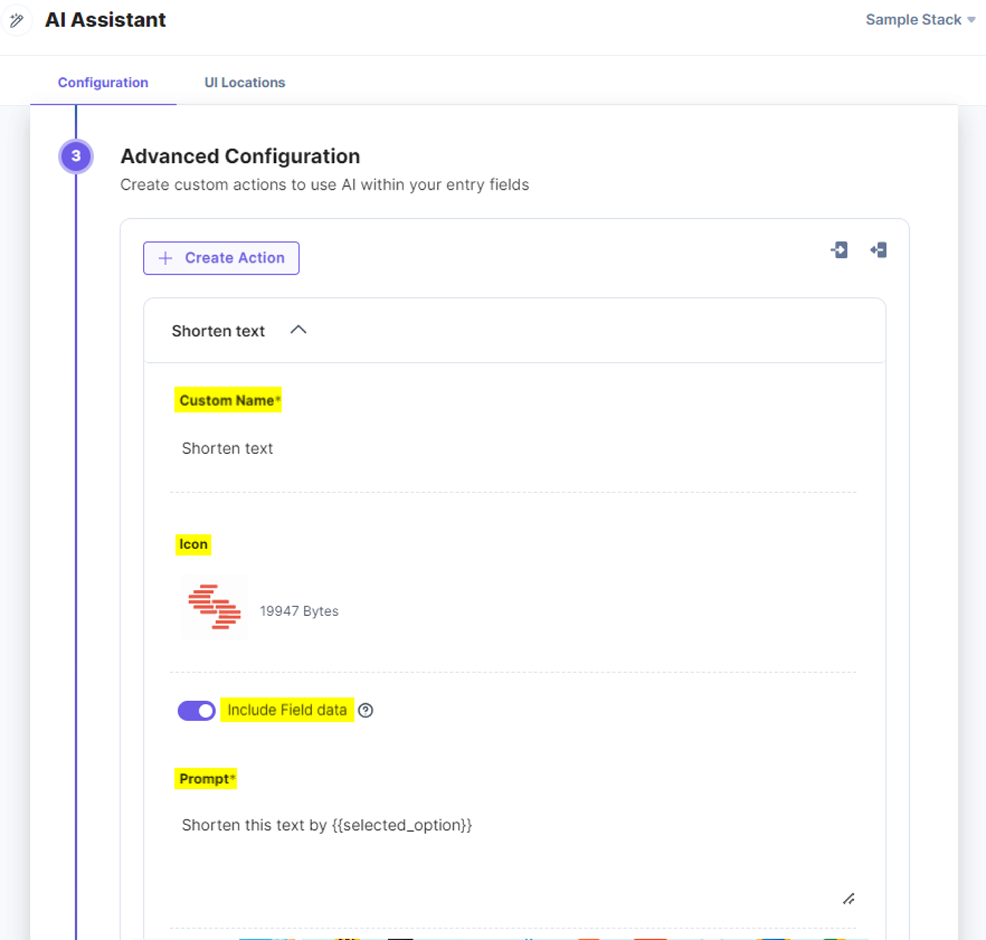This screenshot has width=986, height=940.
Task: Click the export actions icon
Action: 878,250
